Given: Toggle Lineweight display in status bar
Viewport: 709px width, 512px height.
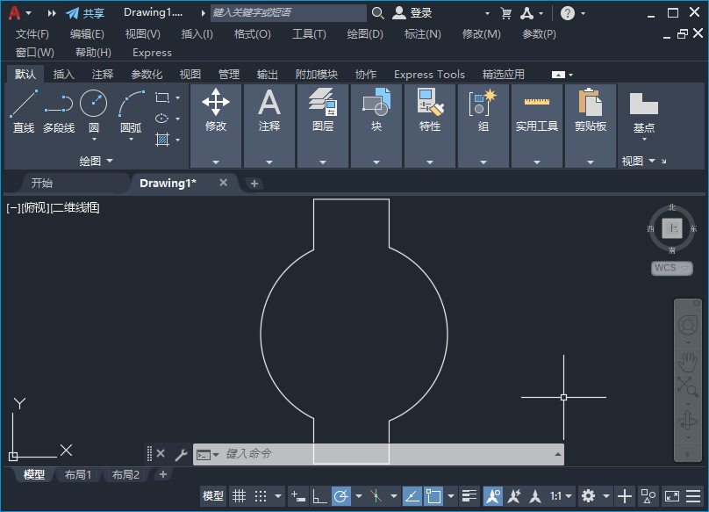Looking at the screenshot, I should point(469,496).
